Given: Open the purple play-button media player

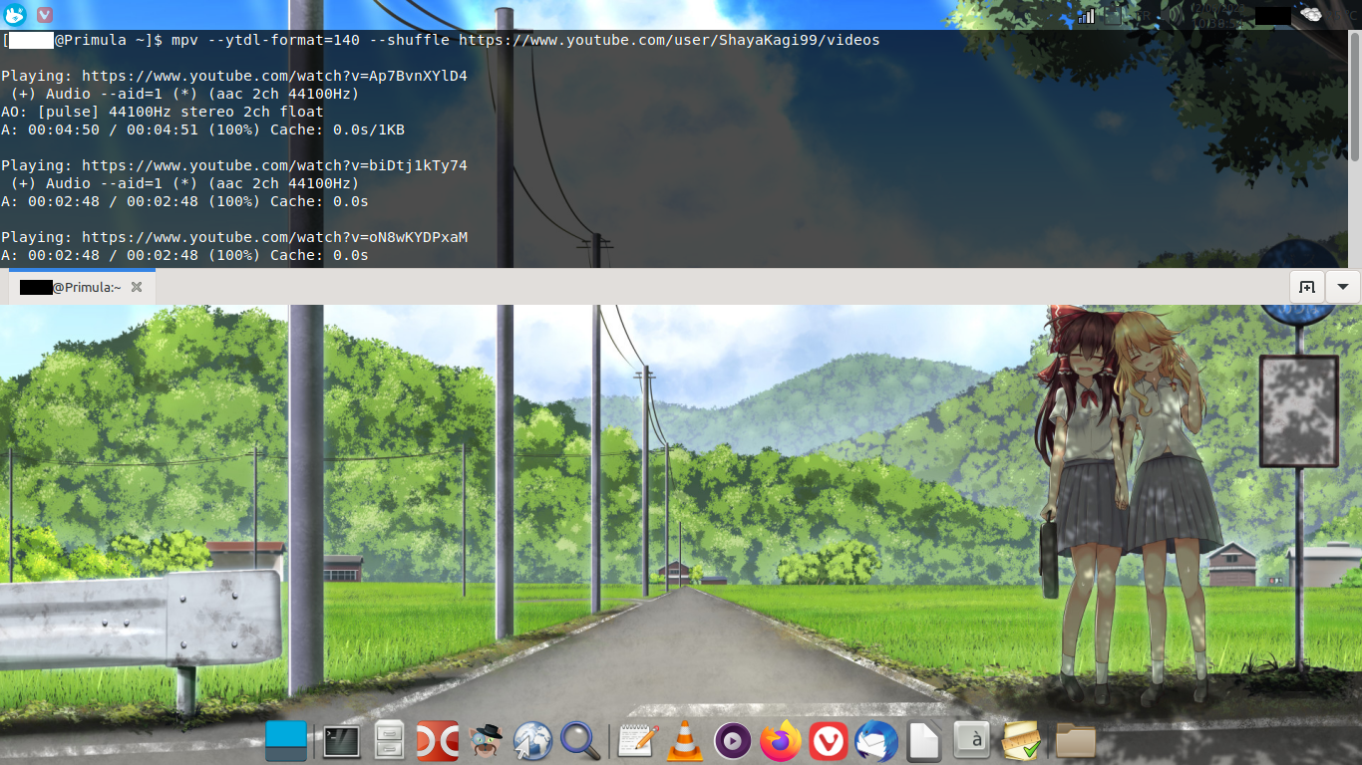Looking at the screenshot, I should (x=733, y=741).
